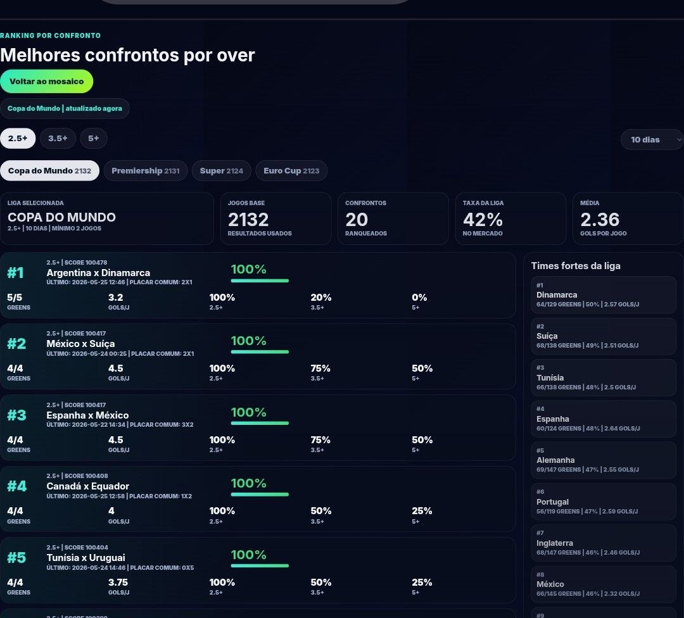Click the Média 2.36 gols por jogo card
The image size is (684, 618).
(628, 218)
